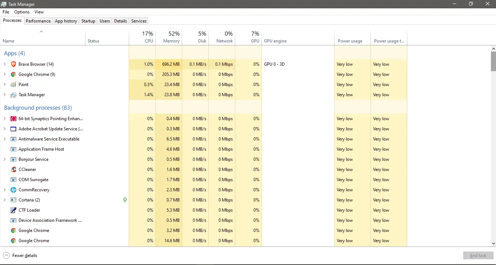The height and width of the screenshot is (265, 496).
Task: Sort by the CPU column header
Action: (x=142, y=37)
